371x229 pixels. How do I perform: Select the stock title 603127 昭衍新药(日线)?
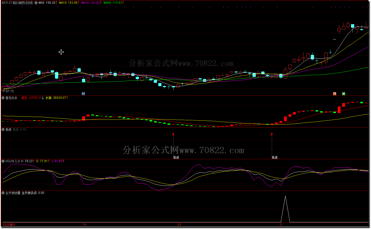coord(17,3)
